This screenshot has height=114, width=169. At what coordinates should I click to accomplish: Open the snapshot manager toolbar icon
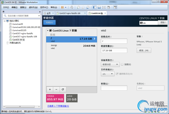[x=88, y=7]
